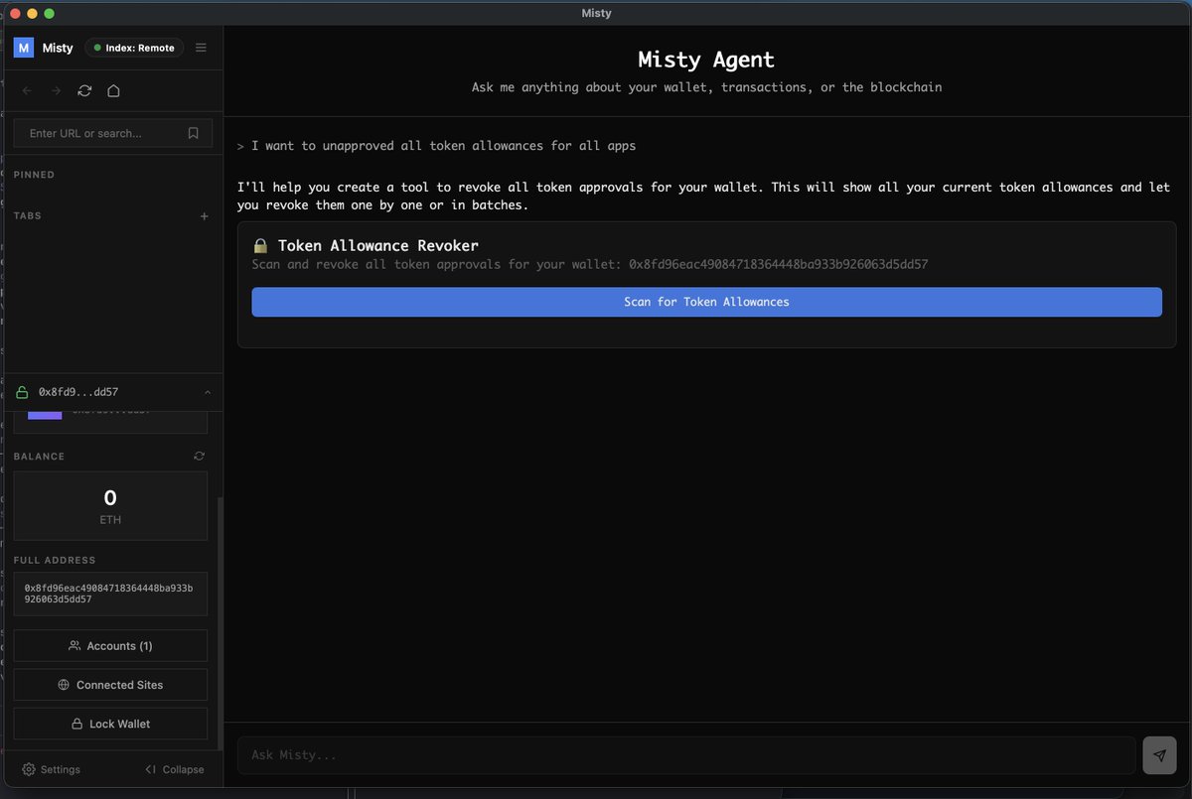Go to home with the house icon
Viewport: 1192px width, 799px height.
tap(113, 90)
